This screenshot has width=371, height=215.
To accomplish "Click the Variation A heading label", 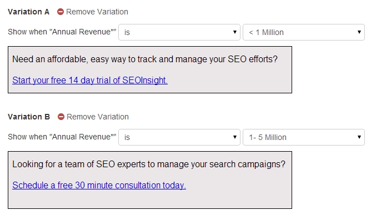I will pyautogui.click(x=29, y=12).
